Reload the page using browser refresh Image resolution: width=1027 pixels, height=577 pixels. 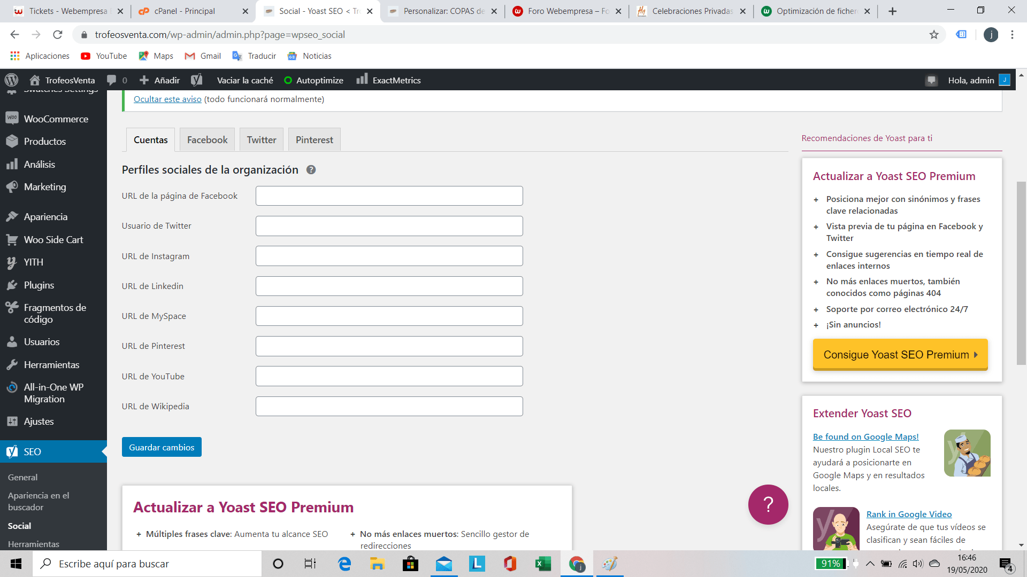click(x=58, y=35)
